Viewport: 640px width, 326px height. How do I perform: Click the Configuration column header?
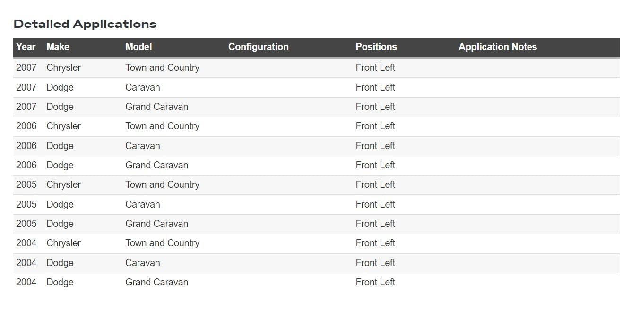259,47
